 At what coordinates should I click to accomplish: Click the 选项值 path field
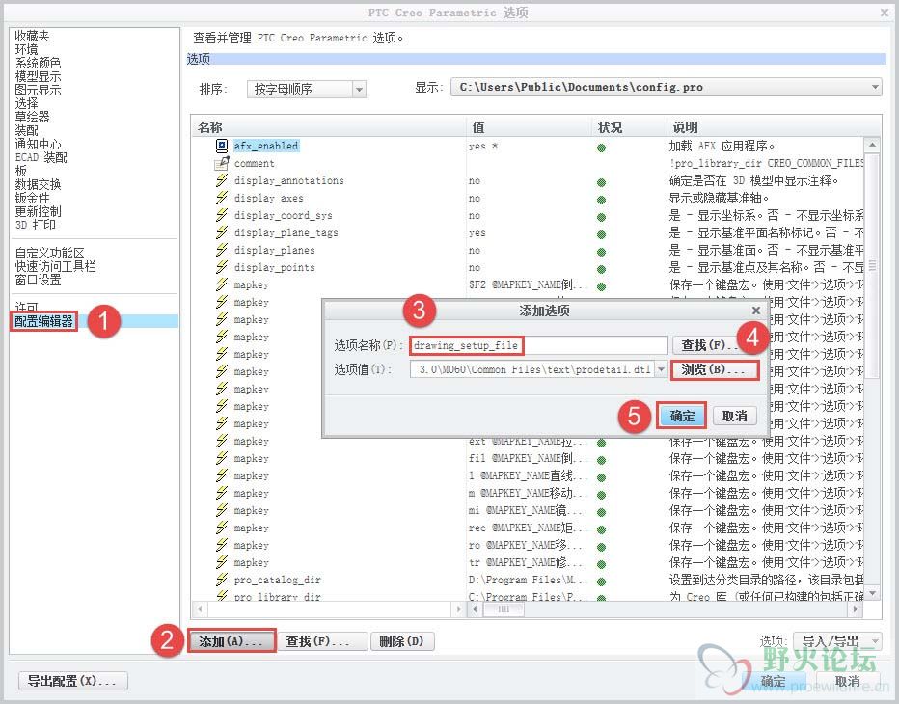tap(533, 369)
